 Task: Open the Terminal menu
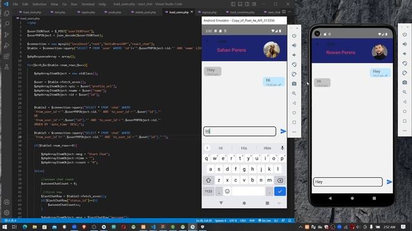[88, 4]
